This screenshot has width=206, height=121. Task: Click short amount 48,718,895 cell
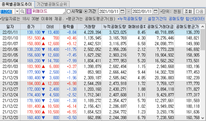coord(160,32)
